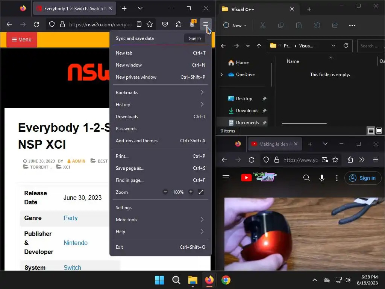Image resolution: width=385 pixels, height=289 pixels.
Task: Increase zoom with plus button
Action: point(191,192)
